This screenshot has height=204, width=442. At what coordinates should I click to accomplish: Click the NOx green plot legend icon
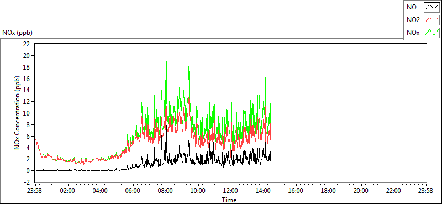(432, 33)
